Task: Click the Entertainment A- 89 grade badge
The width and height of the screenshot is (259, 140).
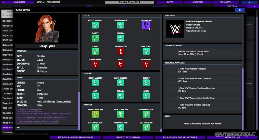Action: tap(121, 25)
